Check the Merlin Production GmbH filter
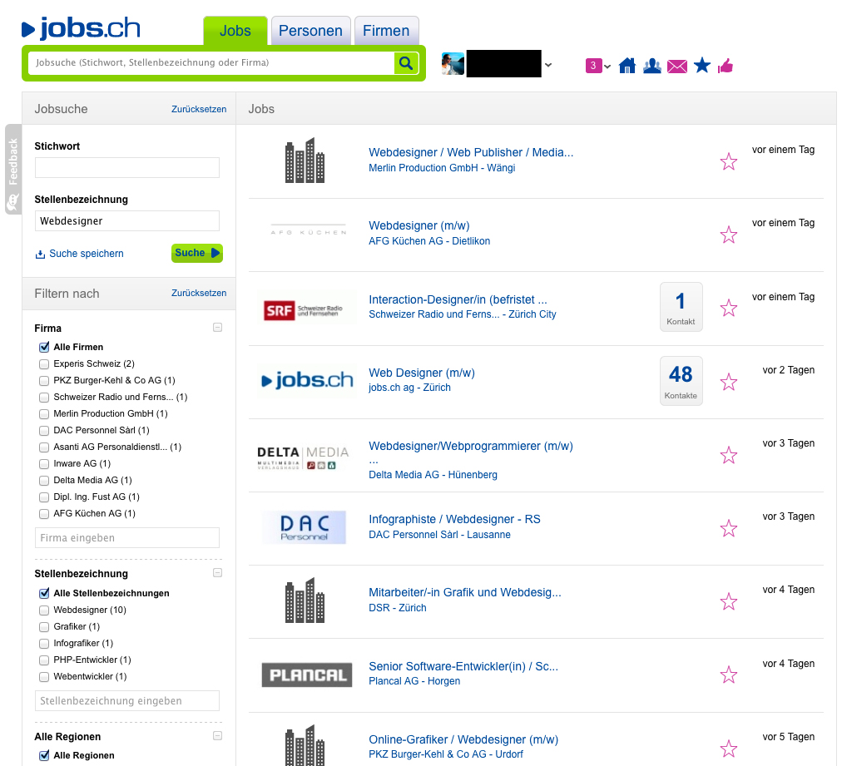Image resolution: width=842 pixels, height=766 pixels. coord(44,414)
